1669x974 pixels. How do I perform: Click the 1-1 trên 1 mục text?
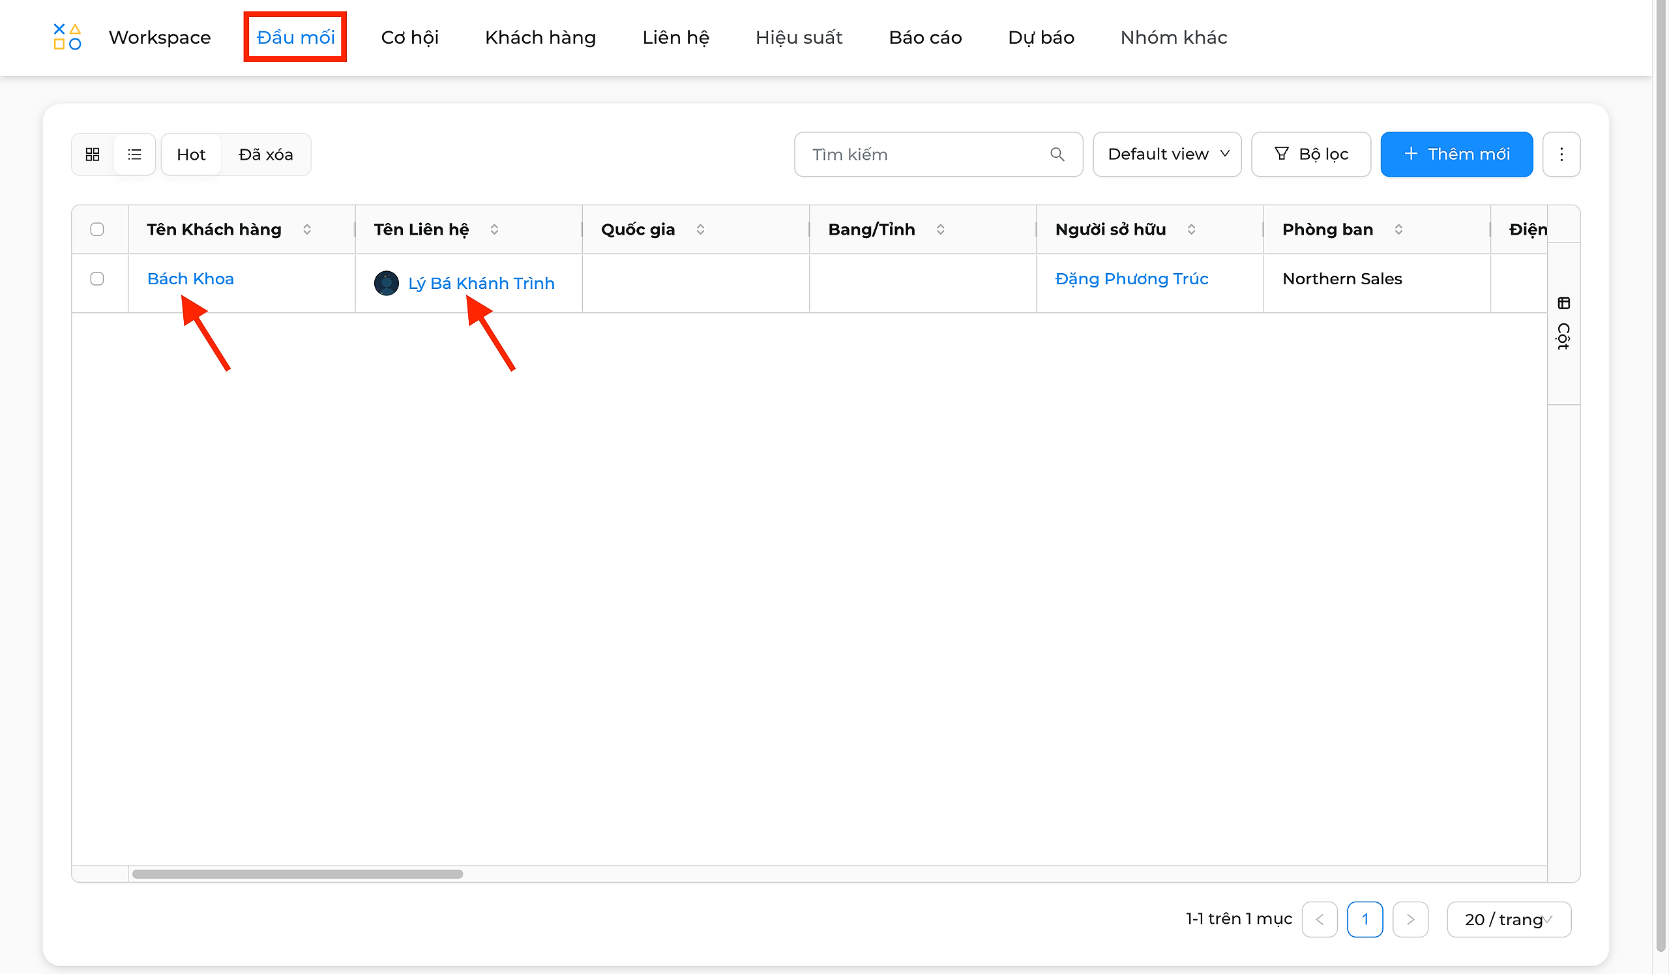[1239, 919]
